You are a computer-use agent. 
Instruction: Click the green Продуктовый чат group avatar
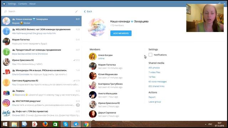coord(6,52)
